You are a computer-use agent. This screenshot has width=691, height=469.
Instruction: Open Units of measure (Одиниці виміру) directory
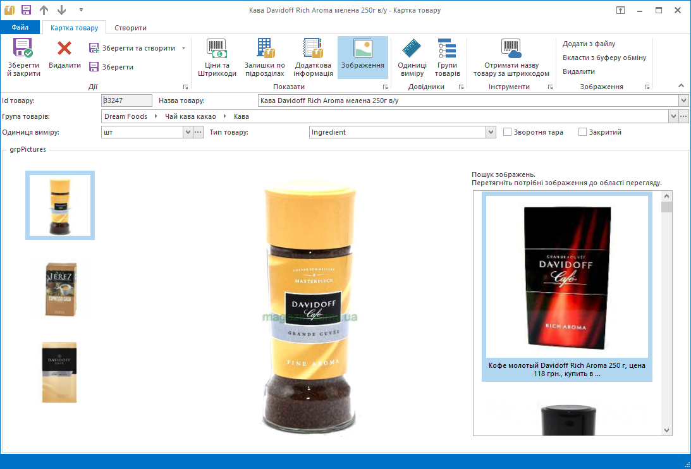pyautogui.click(x=412, y=58)
